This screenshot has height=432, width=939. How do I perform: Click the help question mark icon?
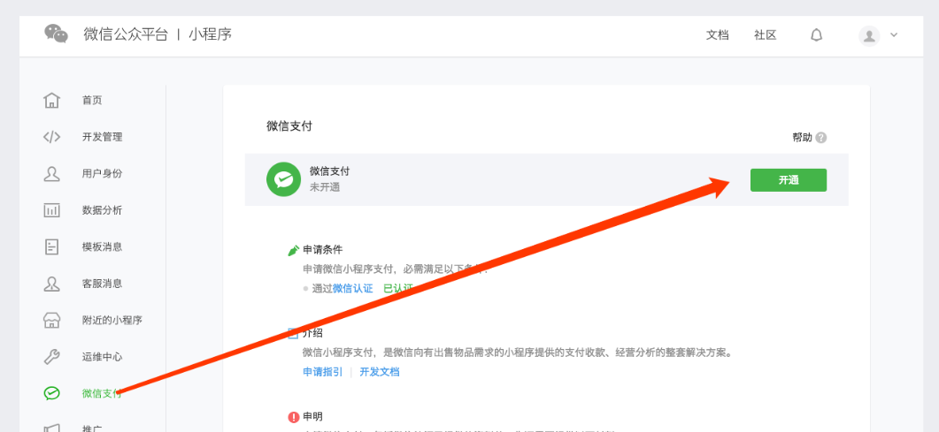(x=821, y=138)
